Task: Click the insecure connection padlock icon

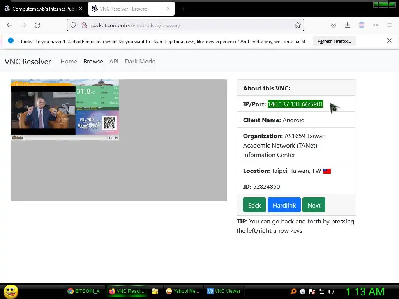Action: click(x=84, y=25)
